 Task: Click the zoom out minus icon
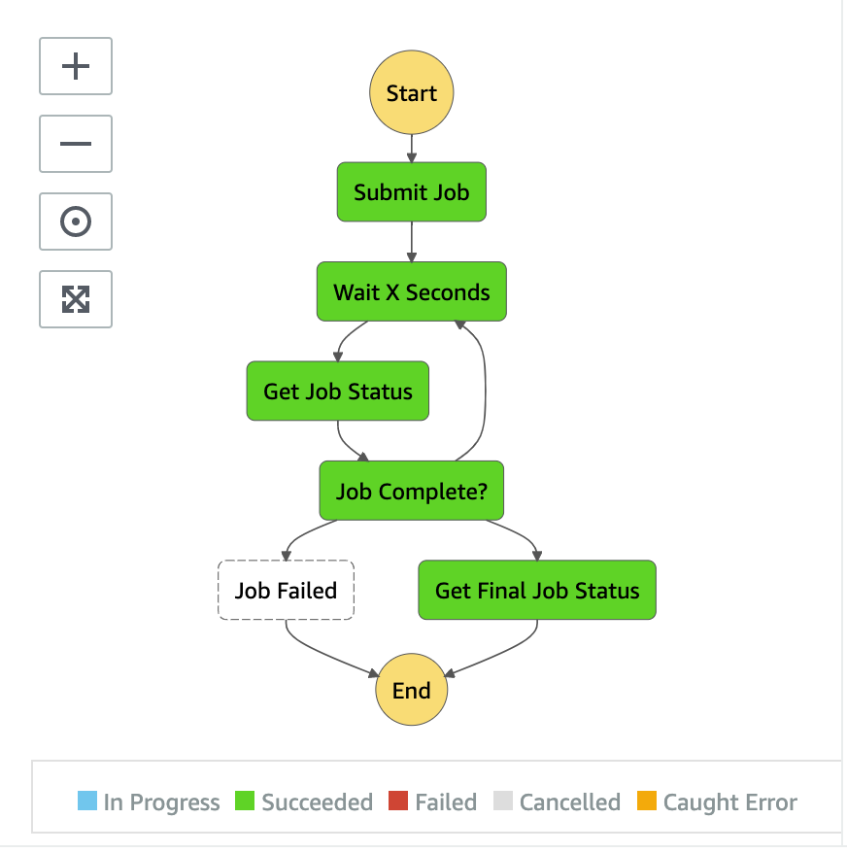click(x=76, y=144)
